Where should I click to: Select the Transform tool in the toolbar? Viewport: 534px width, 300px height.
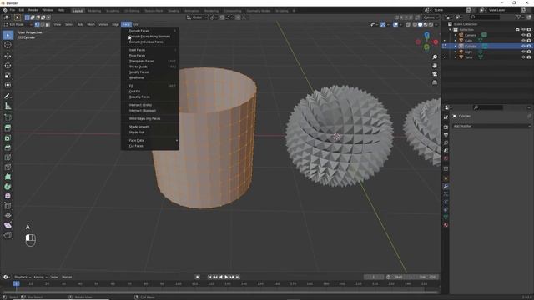8,85
